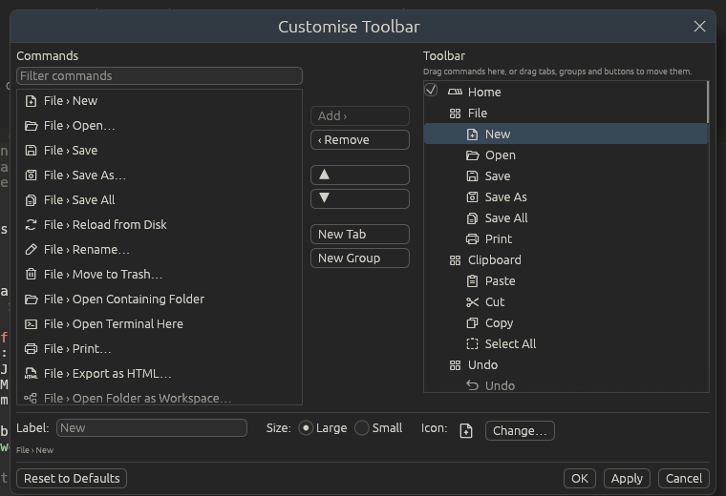The image size is (726, 496).
Task: Click the File › Print… printer icon in Commands
Action: pos(31,348)
